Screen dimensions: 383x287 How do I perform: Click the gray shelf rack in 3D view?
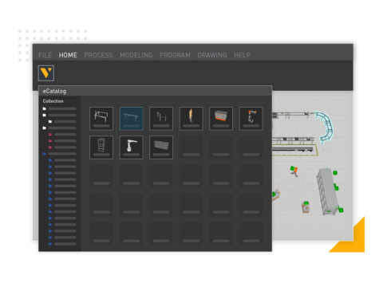[x=327, y=191]
